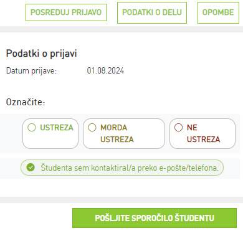Click empty space right of MORDA in card
The image size is (243, 233).
[145, 128]
